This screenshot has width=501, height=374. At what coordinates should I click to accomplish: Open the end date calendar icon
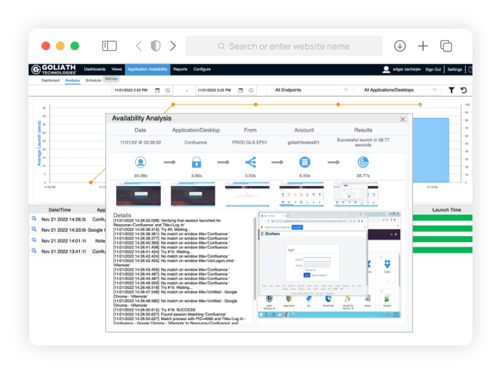(x=240, y=91)
